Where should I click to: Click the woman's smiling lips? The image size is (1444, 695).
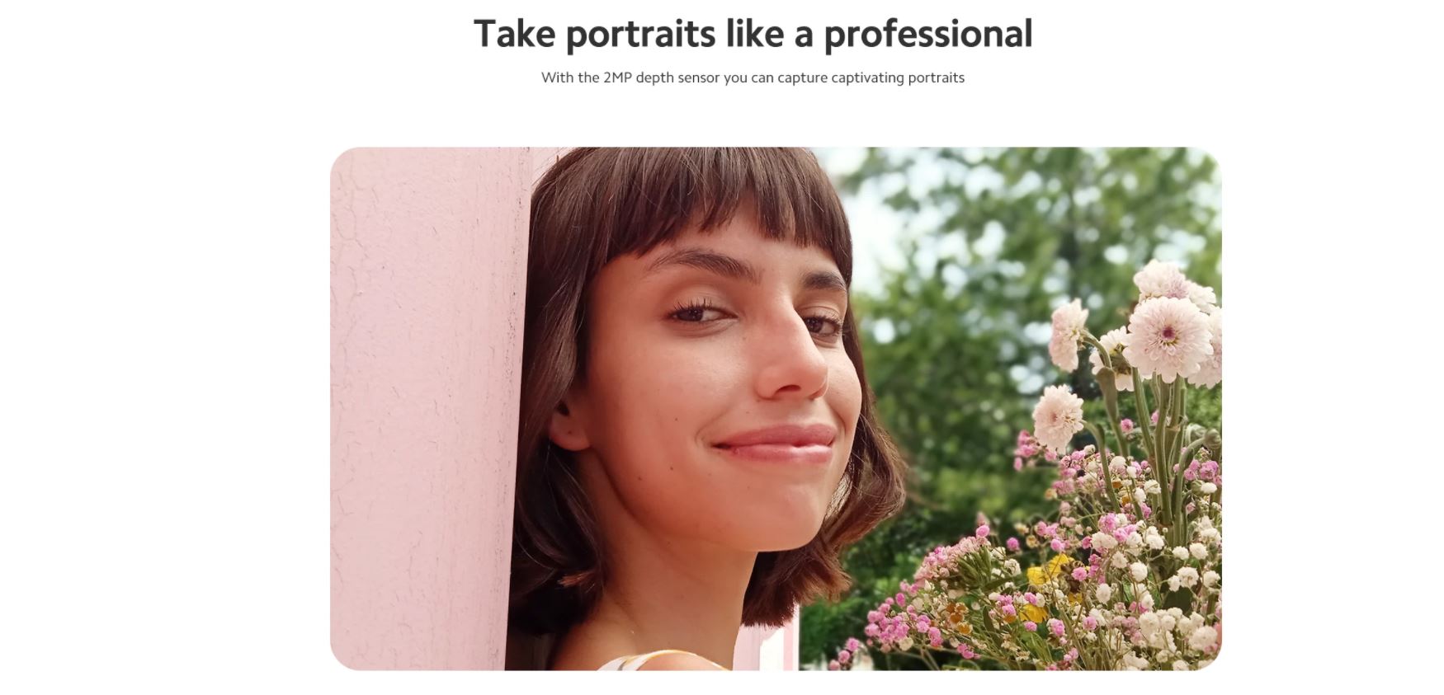(776, 444)
